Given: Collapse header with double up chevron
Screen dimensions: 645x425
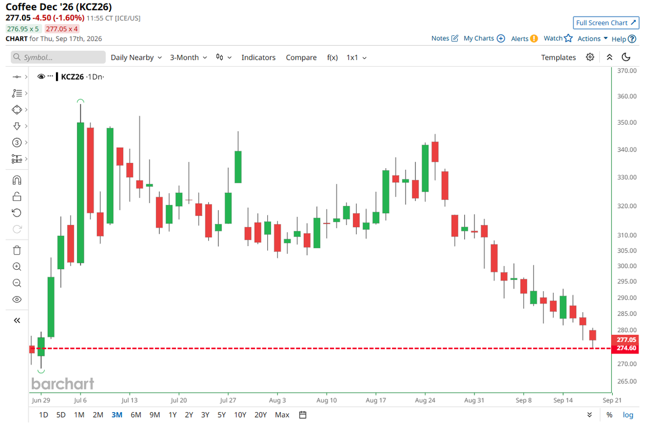Looking at the screenshot, I should [x=609, y=57].
